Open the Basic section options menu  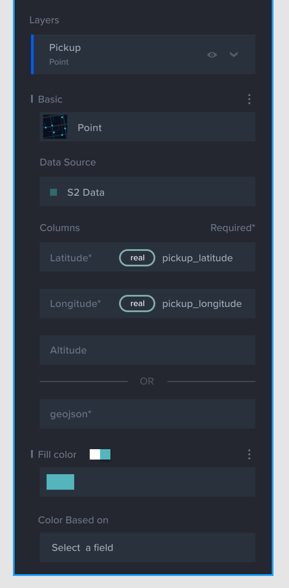pyautogui.click(x=249, y=99)
